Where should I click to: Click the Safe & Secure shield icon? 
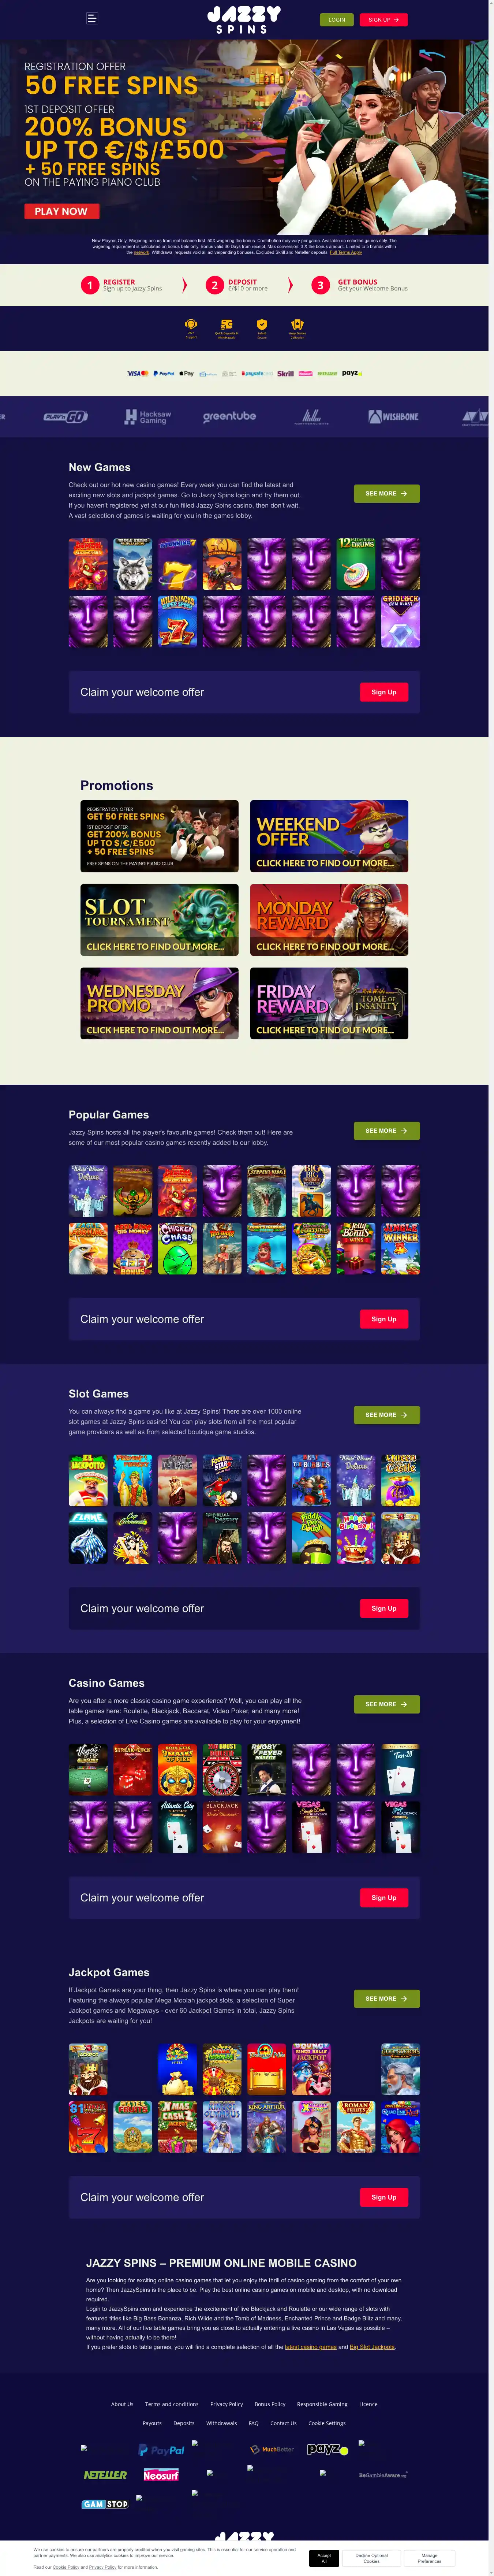coord(262,324)
